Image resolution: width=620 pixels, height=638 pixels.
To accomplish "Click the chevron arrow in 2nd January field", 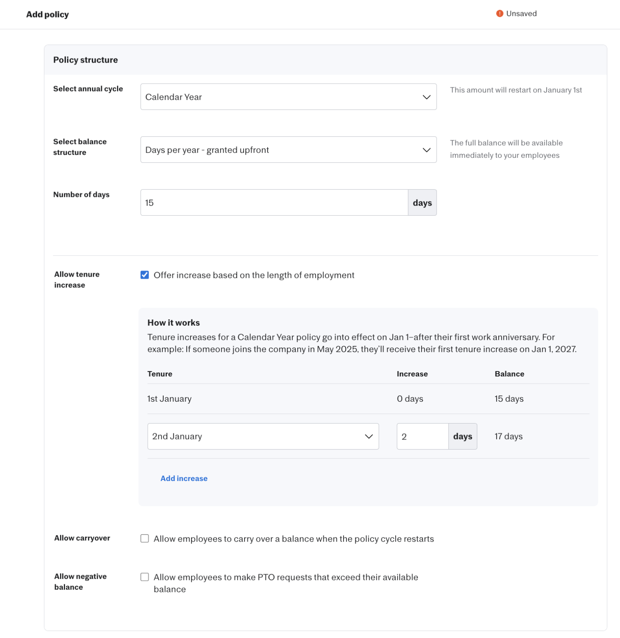I will pos(368,437).
